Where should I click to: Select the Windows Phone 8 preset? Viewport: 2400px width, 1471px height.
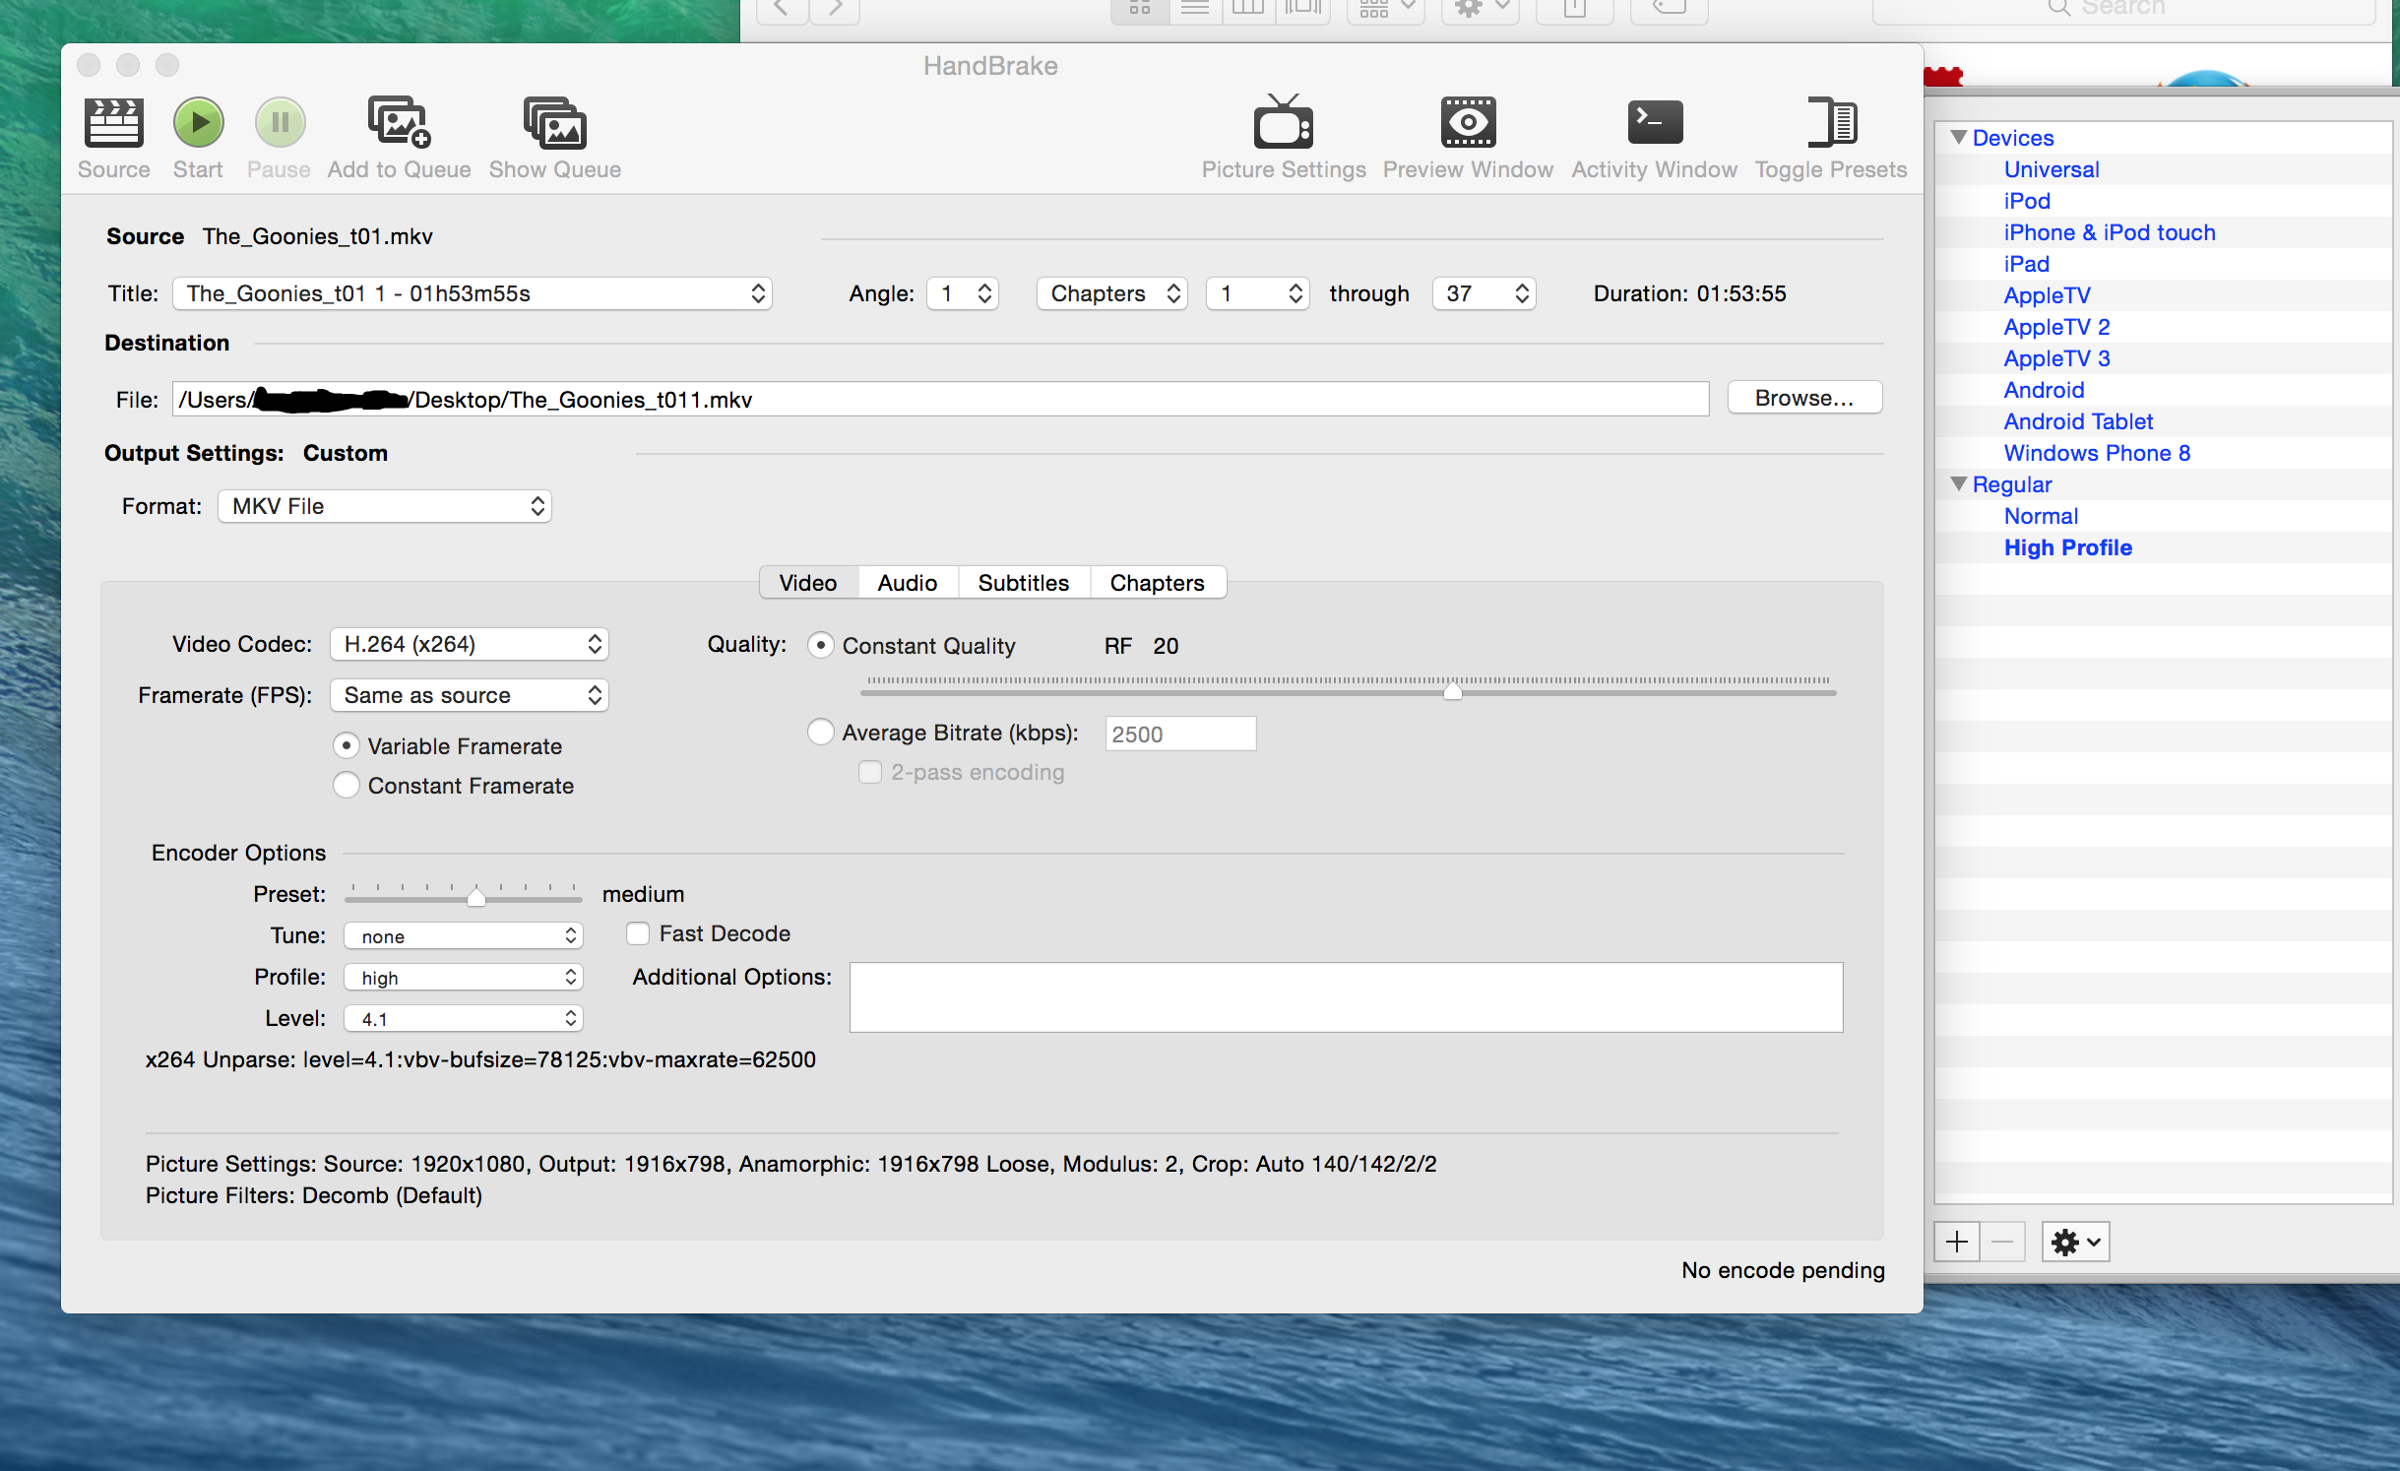pos(2098,453)
